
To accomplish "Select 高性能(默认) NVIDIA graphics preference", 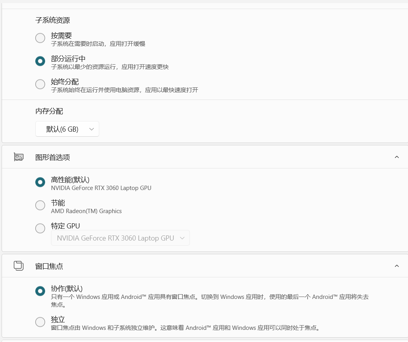I will click(40, 182).
